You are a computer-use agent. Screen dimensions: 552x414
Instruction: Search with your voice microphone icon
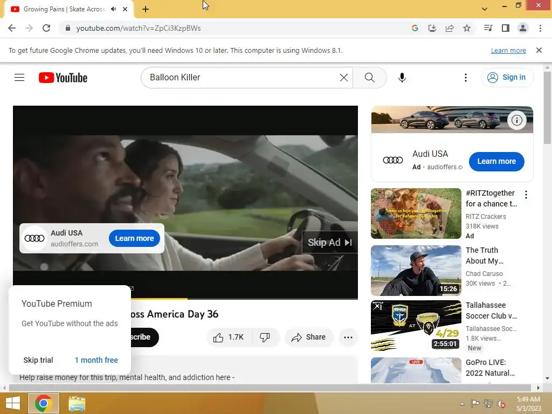pyautogui.click(x=402, y=78)
